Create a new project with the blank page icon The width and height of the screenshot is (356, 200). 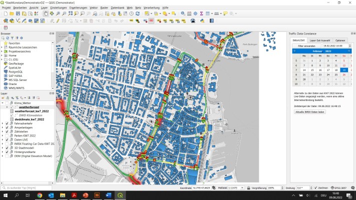pos(6,14)
